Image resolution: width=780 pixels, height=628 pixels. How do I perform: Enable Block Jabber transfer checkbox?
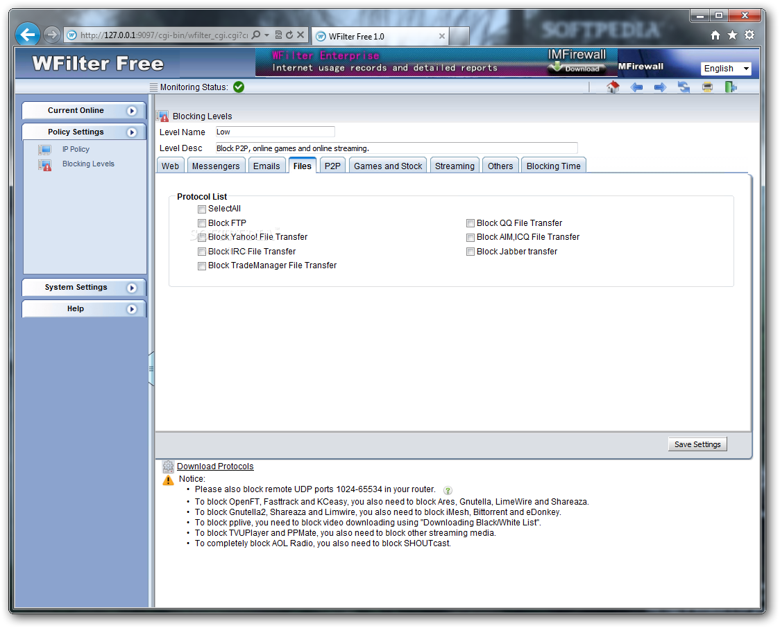[470, 252]
